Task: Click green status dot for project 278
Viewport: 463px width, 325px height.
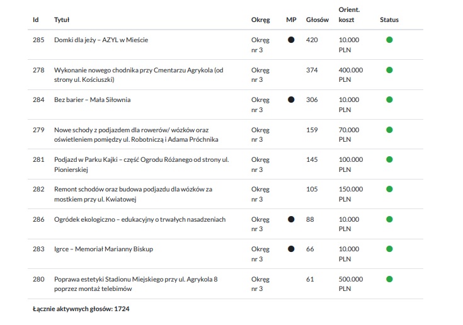Action: click(389, 70)
